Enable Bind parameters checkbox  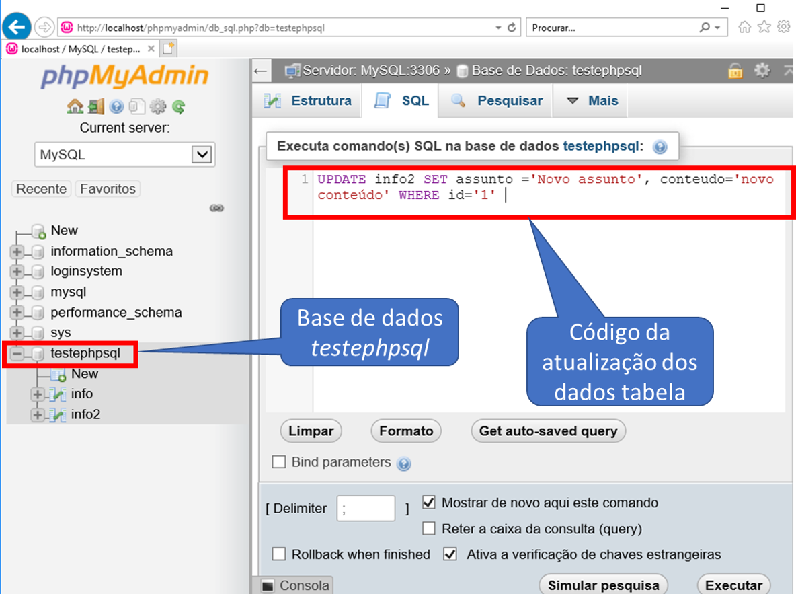(x=279, y=462)
